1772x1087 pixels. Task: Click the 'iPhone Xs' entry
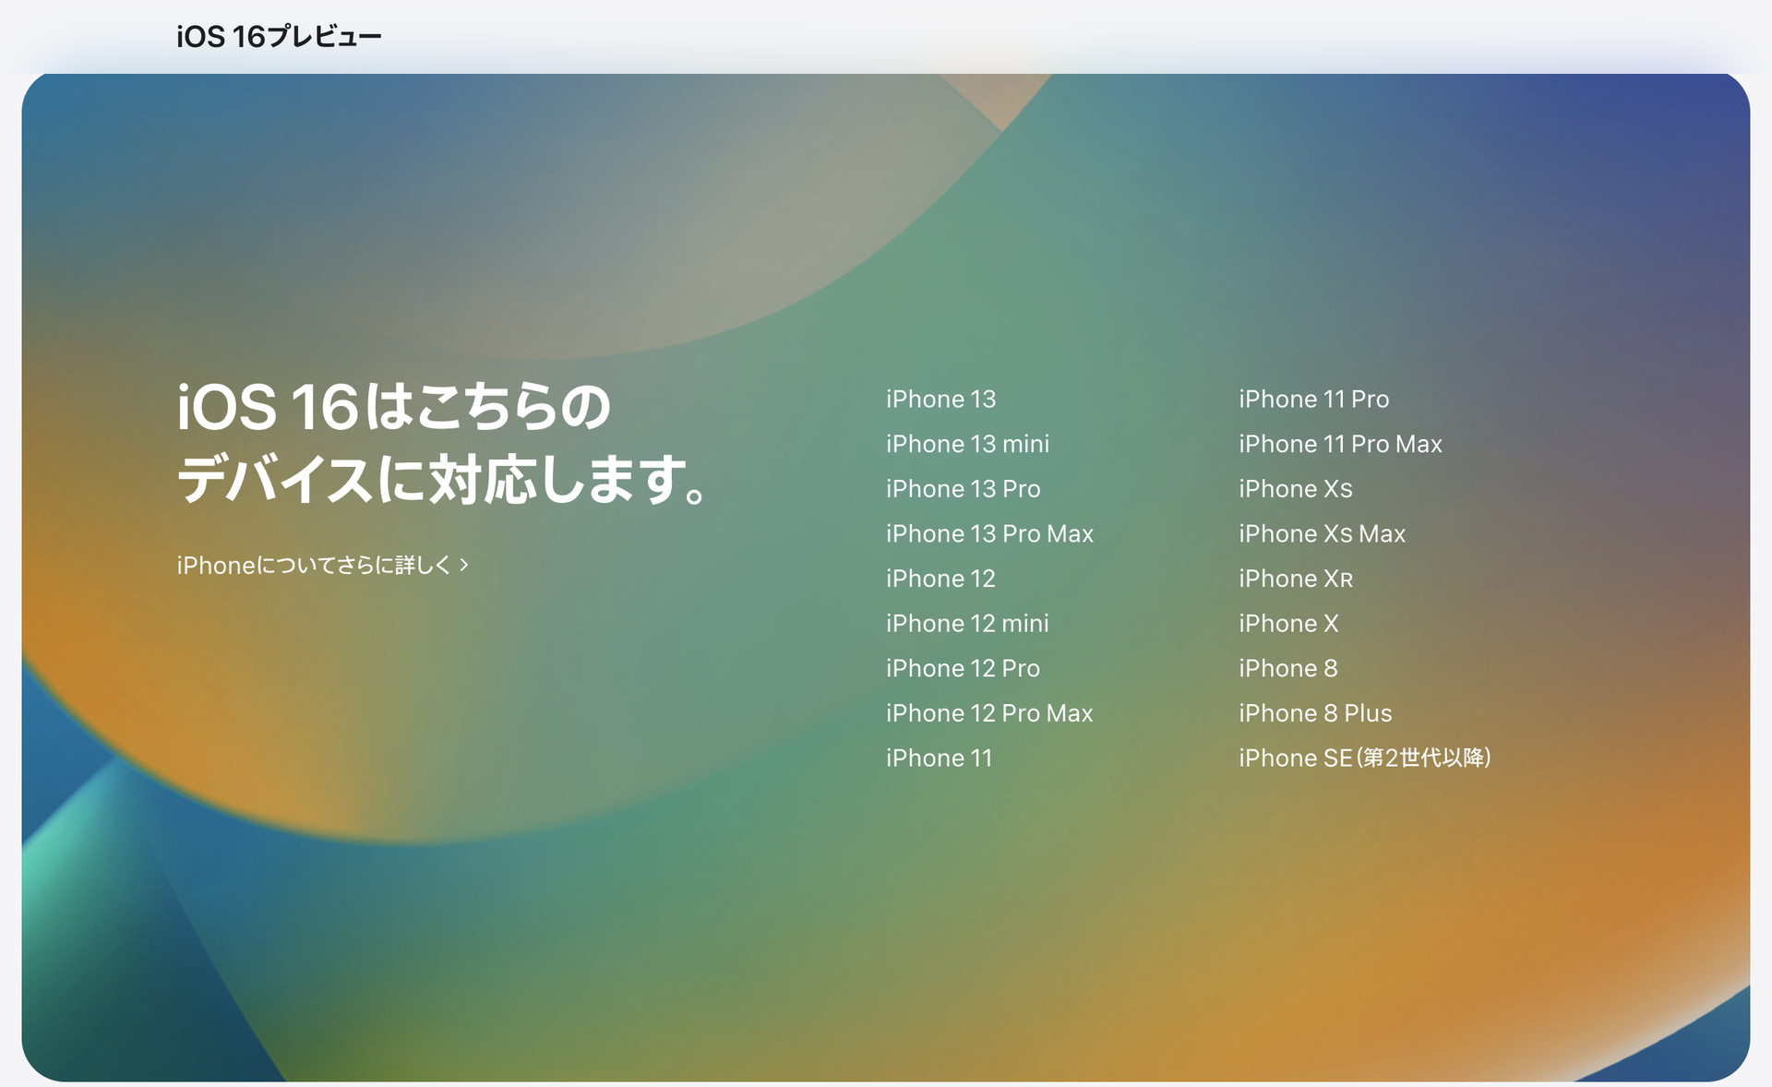(1295, 489)
